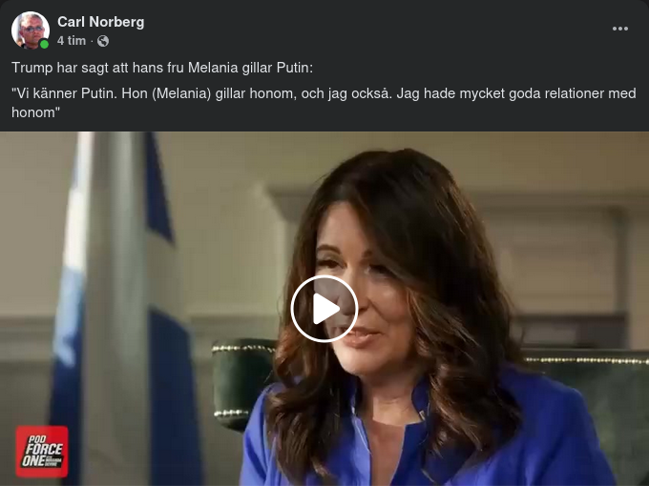649x486 pixels.
Task: Click the globe public-audience icon
Action: [103, 41]
